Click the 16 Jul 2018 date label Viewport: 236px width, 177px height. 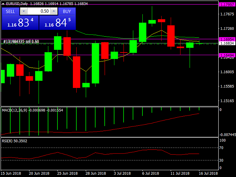(x=208, y=173)
